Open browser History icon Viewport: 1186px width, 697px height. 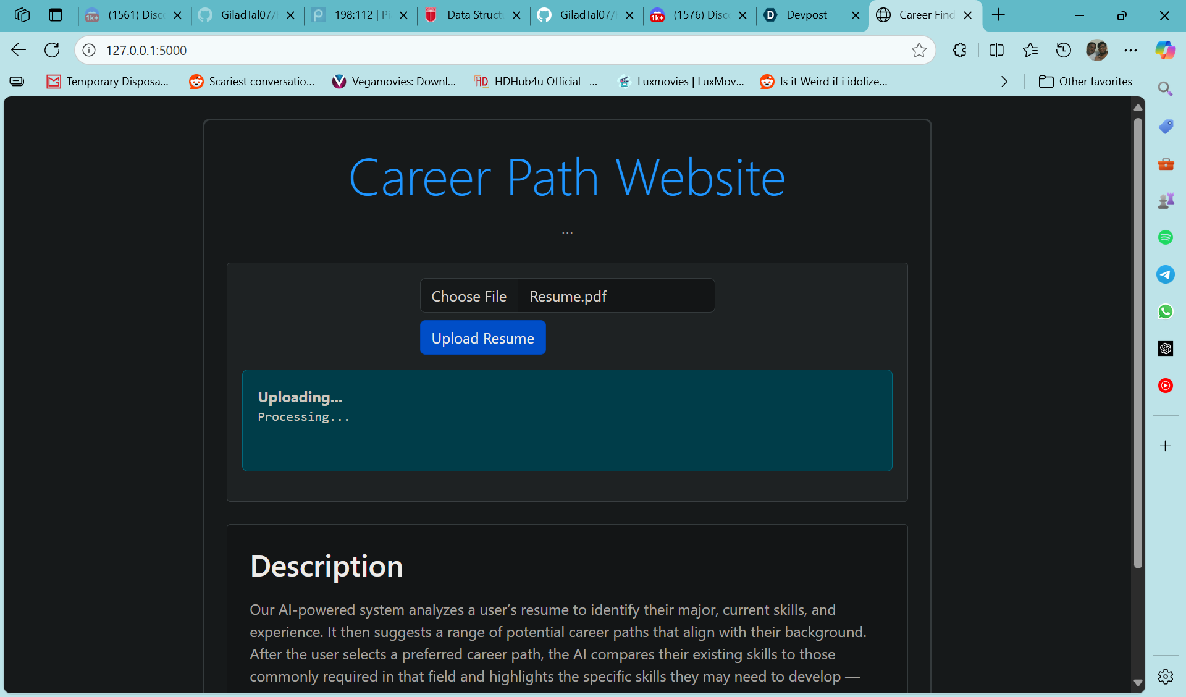(x=1063, y=50)
